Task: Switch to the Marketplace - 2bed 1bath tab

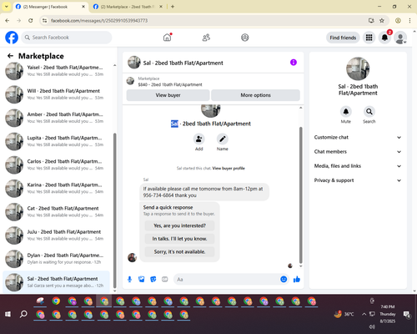Action: tap(128, 7)
